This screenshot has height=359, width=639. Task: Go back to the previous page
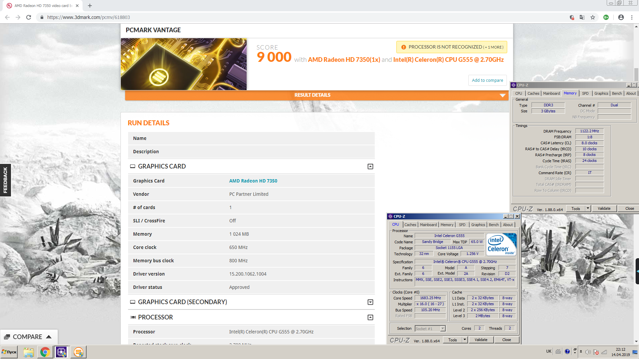click(7, 17)
